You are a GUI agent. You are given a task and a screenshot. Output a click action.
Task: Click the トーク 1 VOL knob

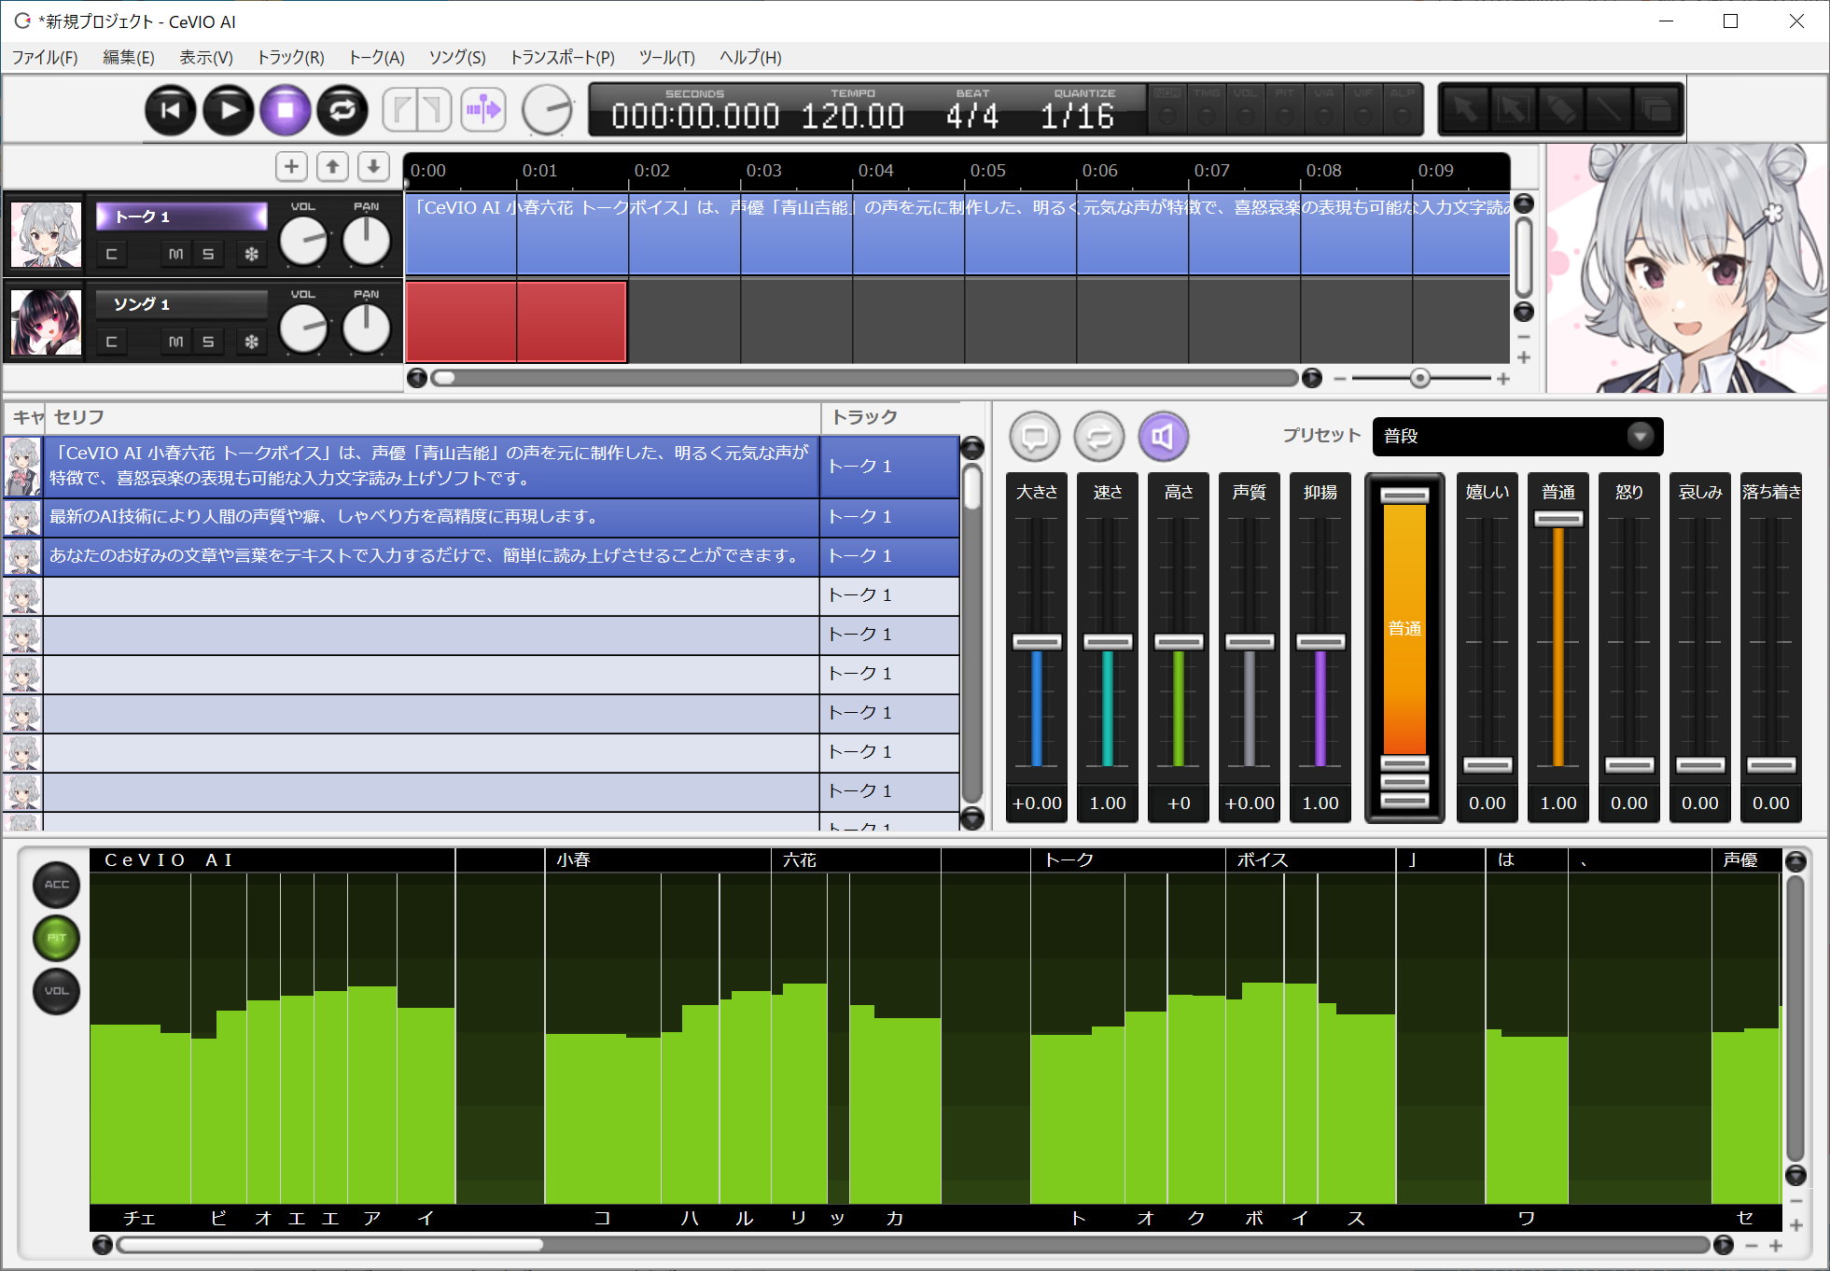[303, 242]
